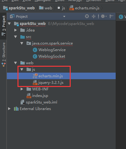Expand External Libraries node
Viewport: 126px width, 149px height.
coord(9,109)
